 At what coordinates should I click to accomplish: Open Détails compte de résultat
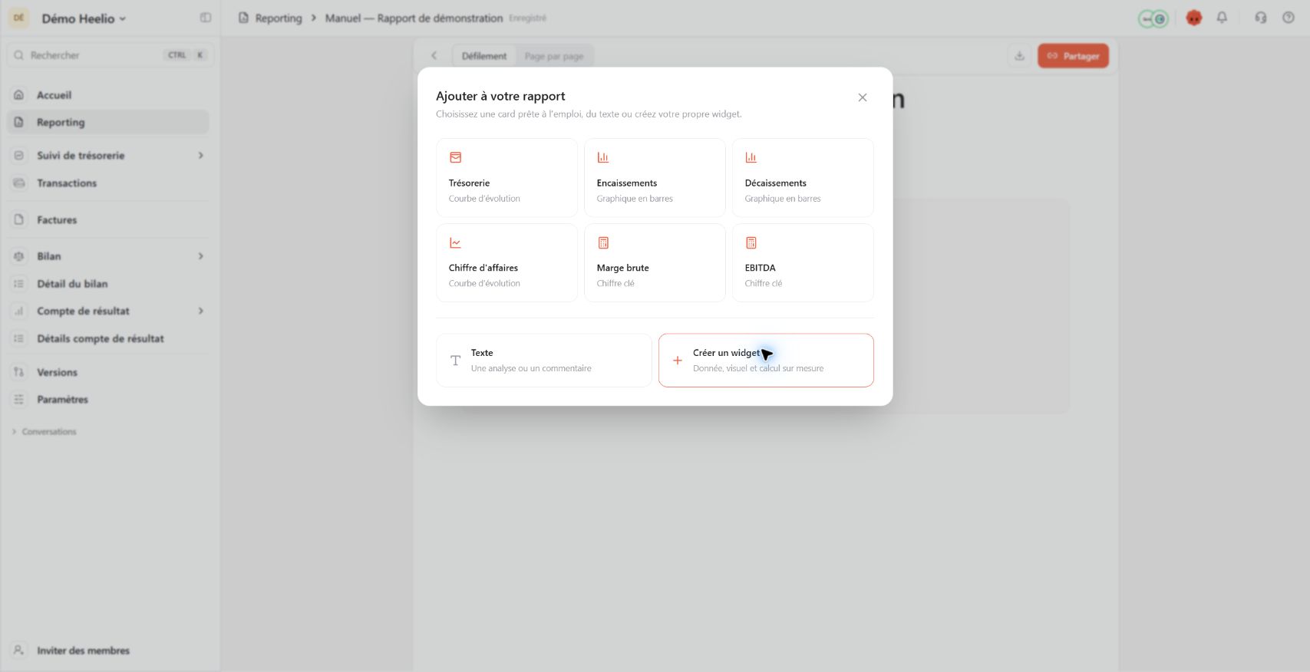107,338
